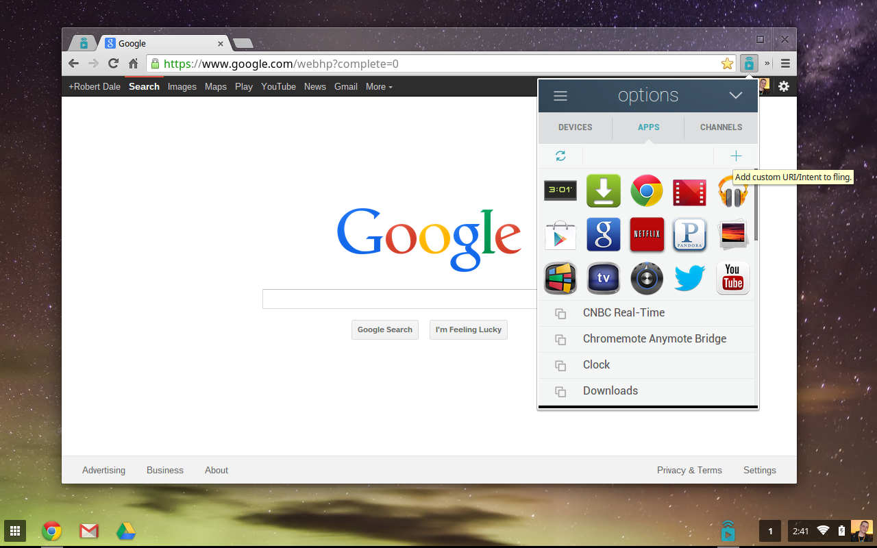The width and height of the screenshot is (877, 548).
Task: Launch the Netflix app icon
Action: coord(647,234)
